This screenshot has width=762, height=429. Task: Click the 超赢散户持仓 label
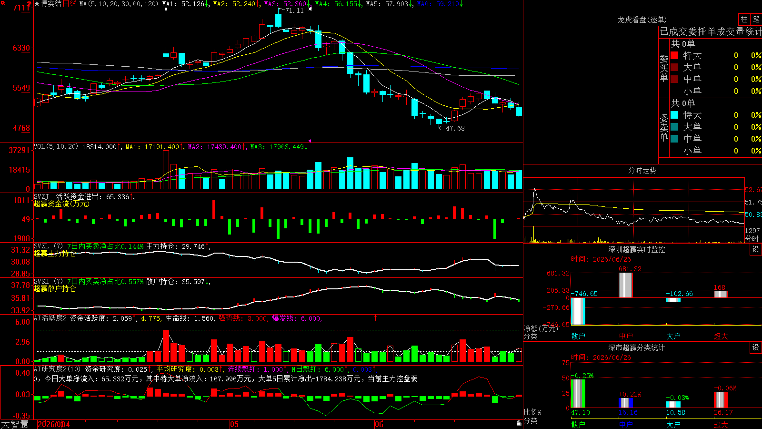click(x=55, y=289)
